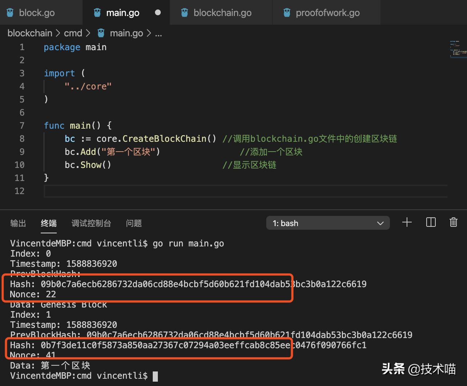Click the terminal prompt cursor at bottom
467x386 pixels.
click(155, 376)
